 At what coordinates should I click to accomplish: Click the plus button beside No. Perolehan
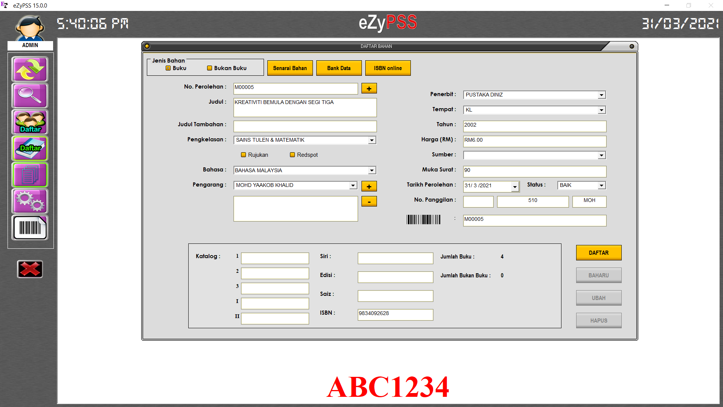(x=369, y=89)
